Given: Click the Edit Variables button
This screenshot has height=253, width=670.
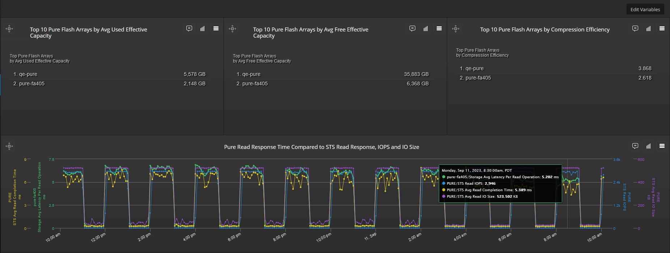Looking at the screenshot, I should coord(645,9).
